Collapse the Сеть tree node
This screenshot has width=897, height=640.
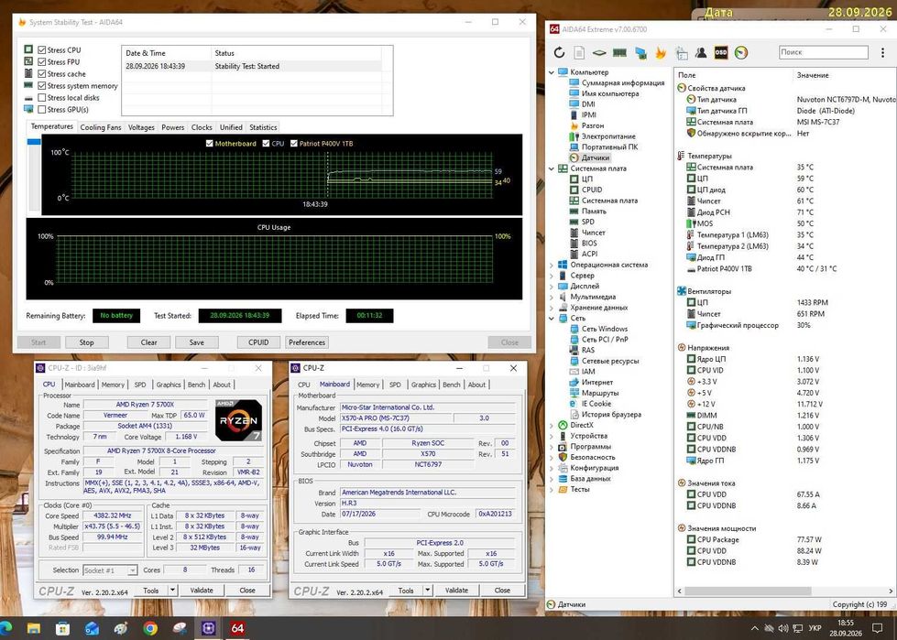pos(552,319)
